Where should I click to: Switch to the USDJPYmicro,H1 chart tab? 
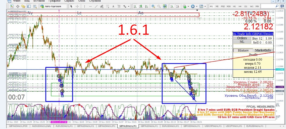233,126
